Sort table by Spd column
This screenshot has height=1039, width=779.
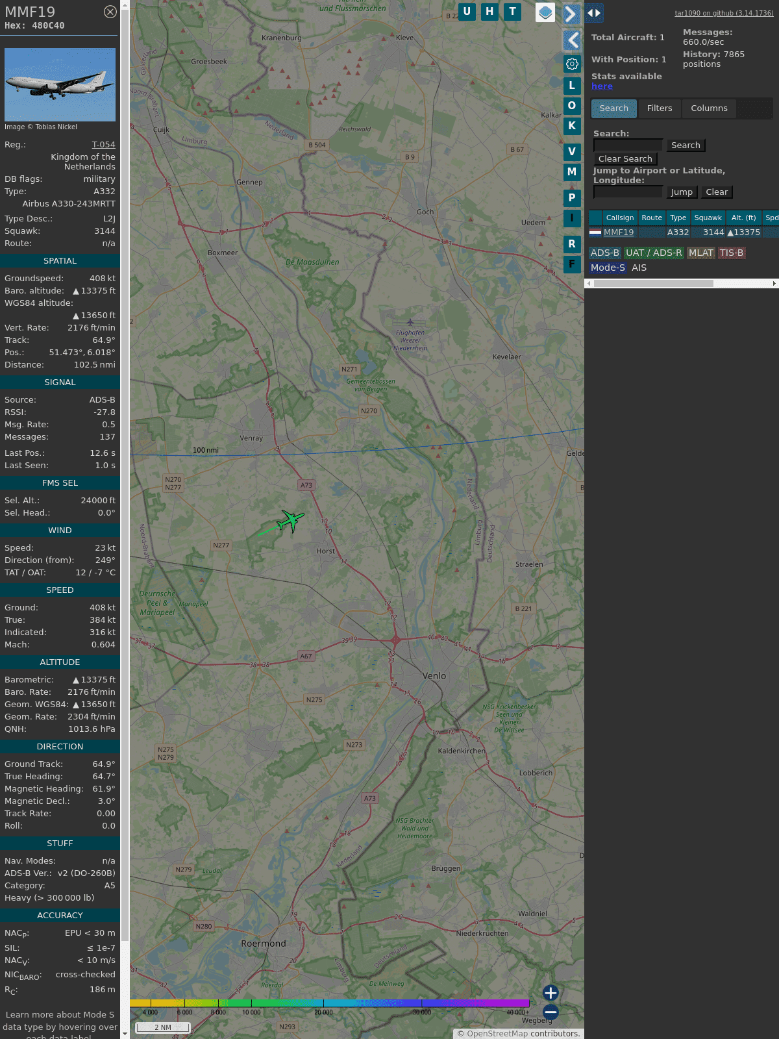tap(771, 218)
